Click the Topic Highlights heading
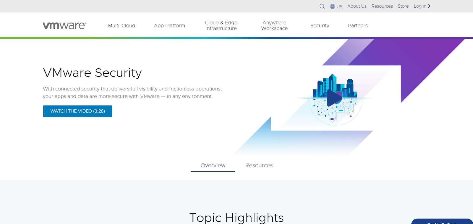 pyautogui.click(x=237, y=218)
